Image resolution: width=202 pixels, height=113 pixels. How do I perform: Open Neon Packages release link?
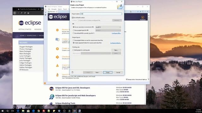point(25,51)
